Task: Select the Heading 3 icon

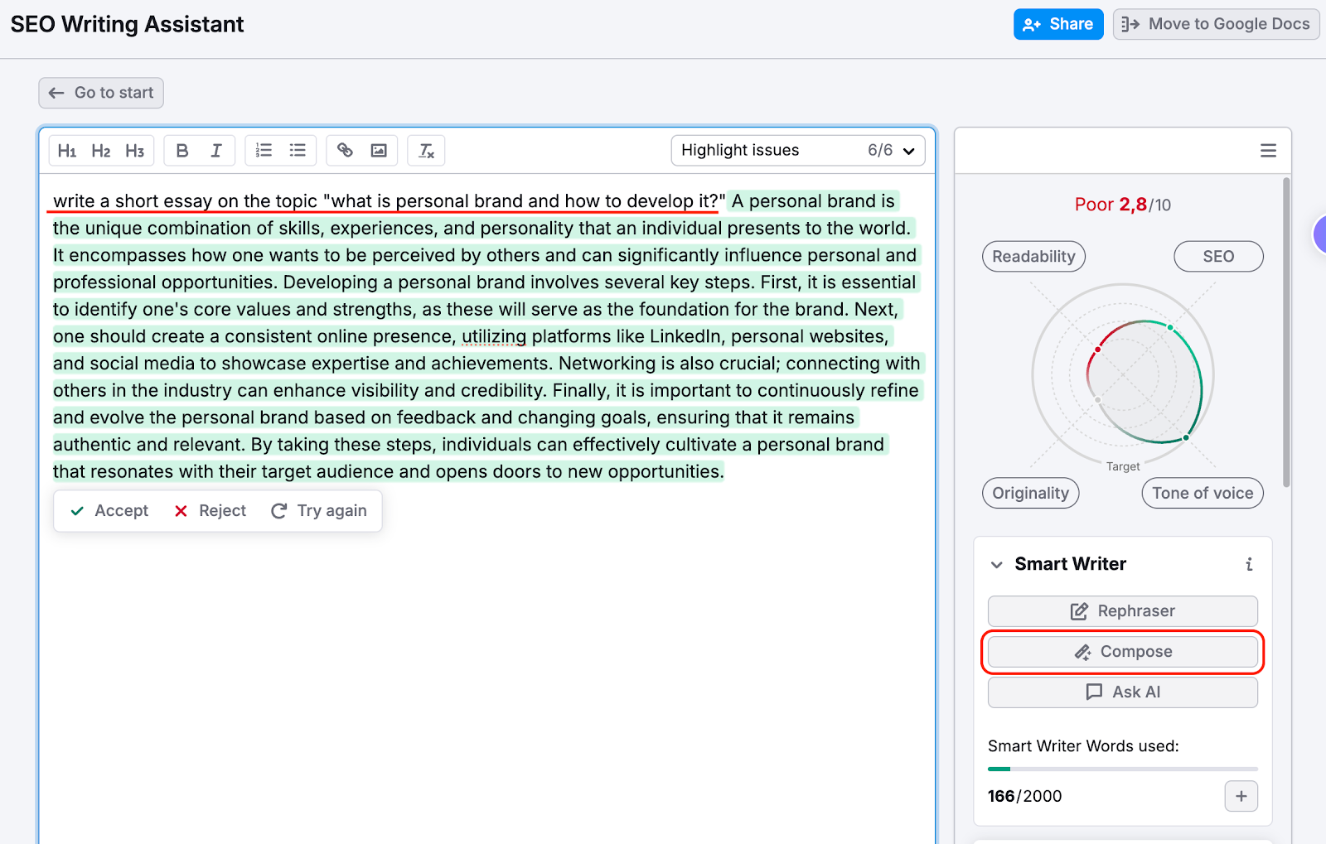Action: pyautogui.click(x=134, y=150)
